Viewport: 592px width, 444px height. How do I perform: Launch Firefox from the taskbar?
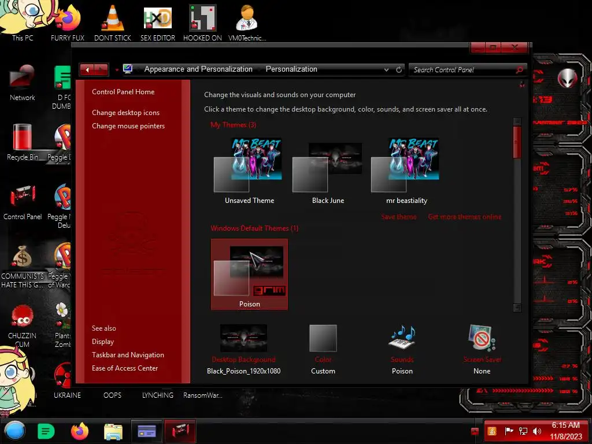click(x=80, y=431)
